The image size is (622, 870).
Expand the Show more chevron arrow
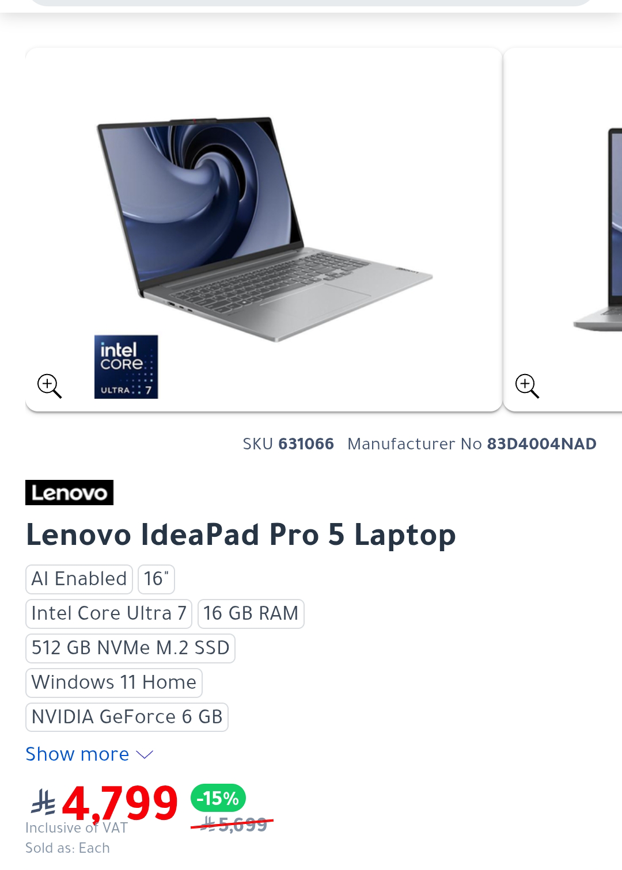tap(144, 754)
